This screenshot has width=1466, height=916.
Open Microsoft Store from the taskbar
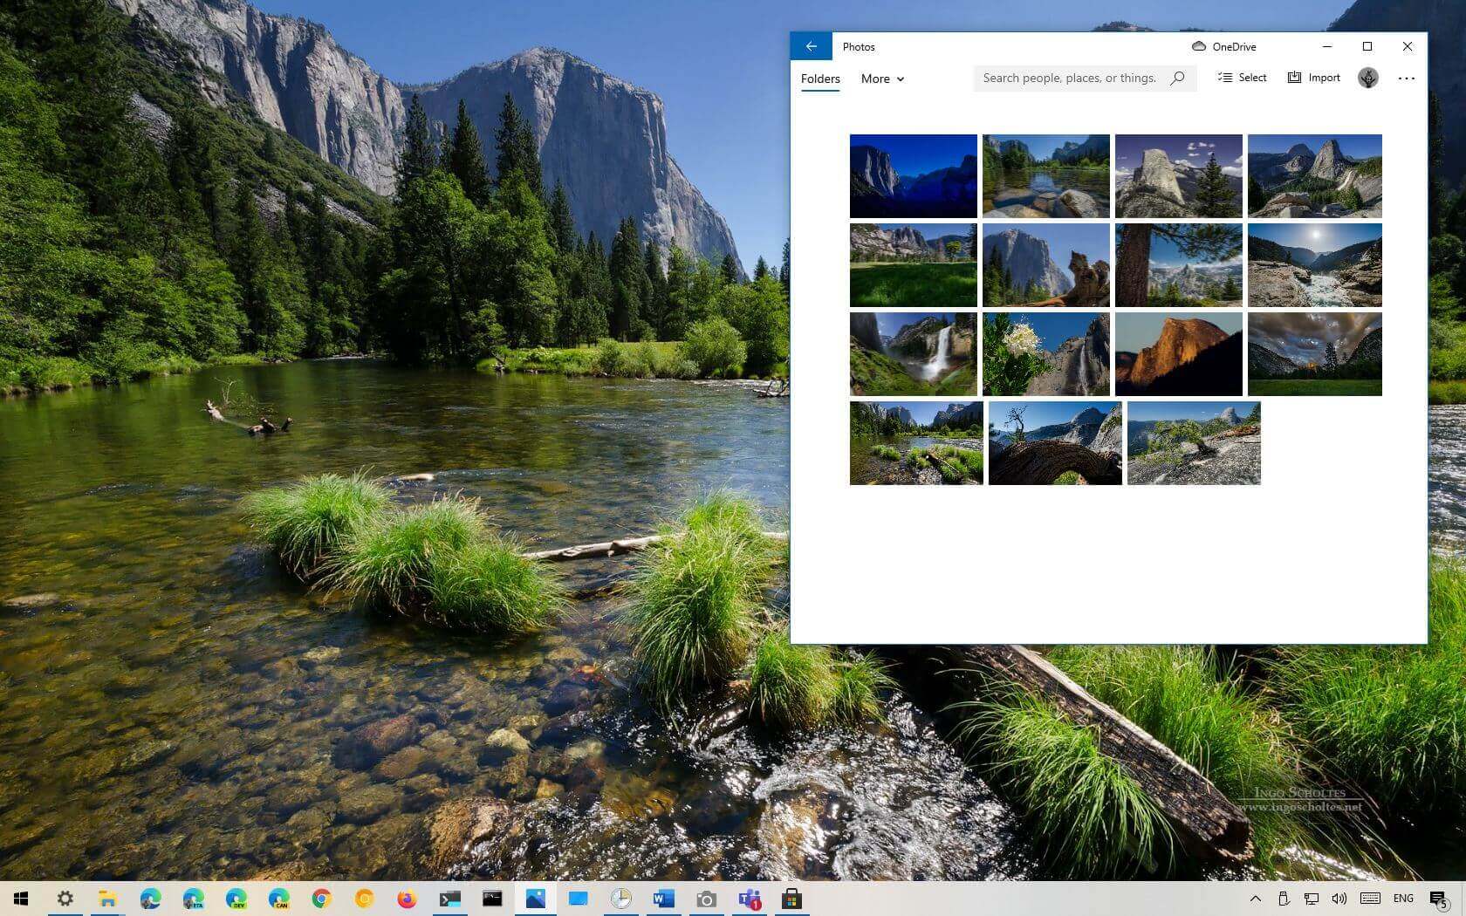tap(791, 899)
